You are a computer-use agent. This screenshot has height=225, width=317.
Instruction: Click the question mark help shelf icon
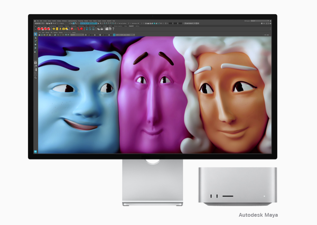tap(113, 29)
